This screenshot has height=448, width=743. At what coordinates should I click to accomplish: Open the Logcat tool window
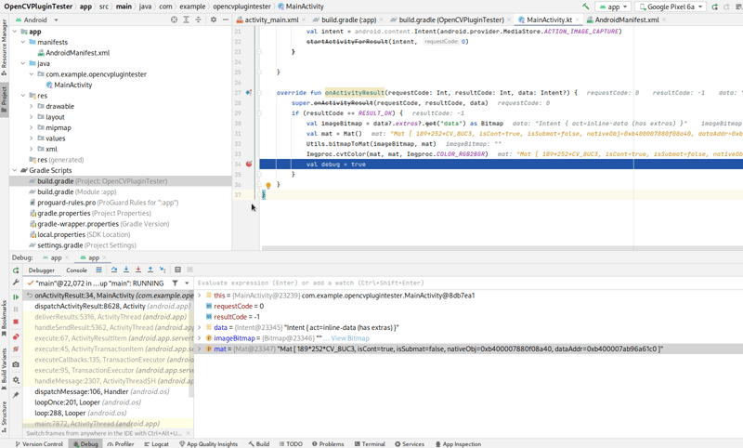pyautogui.click(x=156, y=444)
